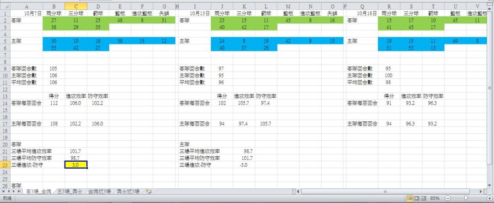Select row 14 header
The image size is (494, 203).
[5, 103]
